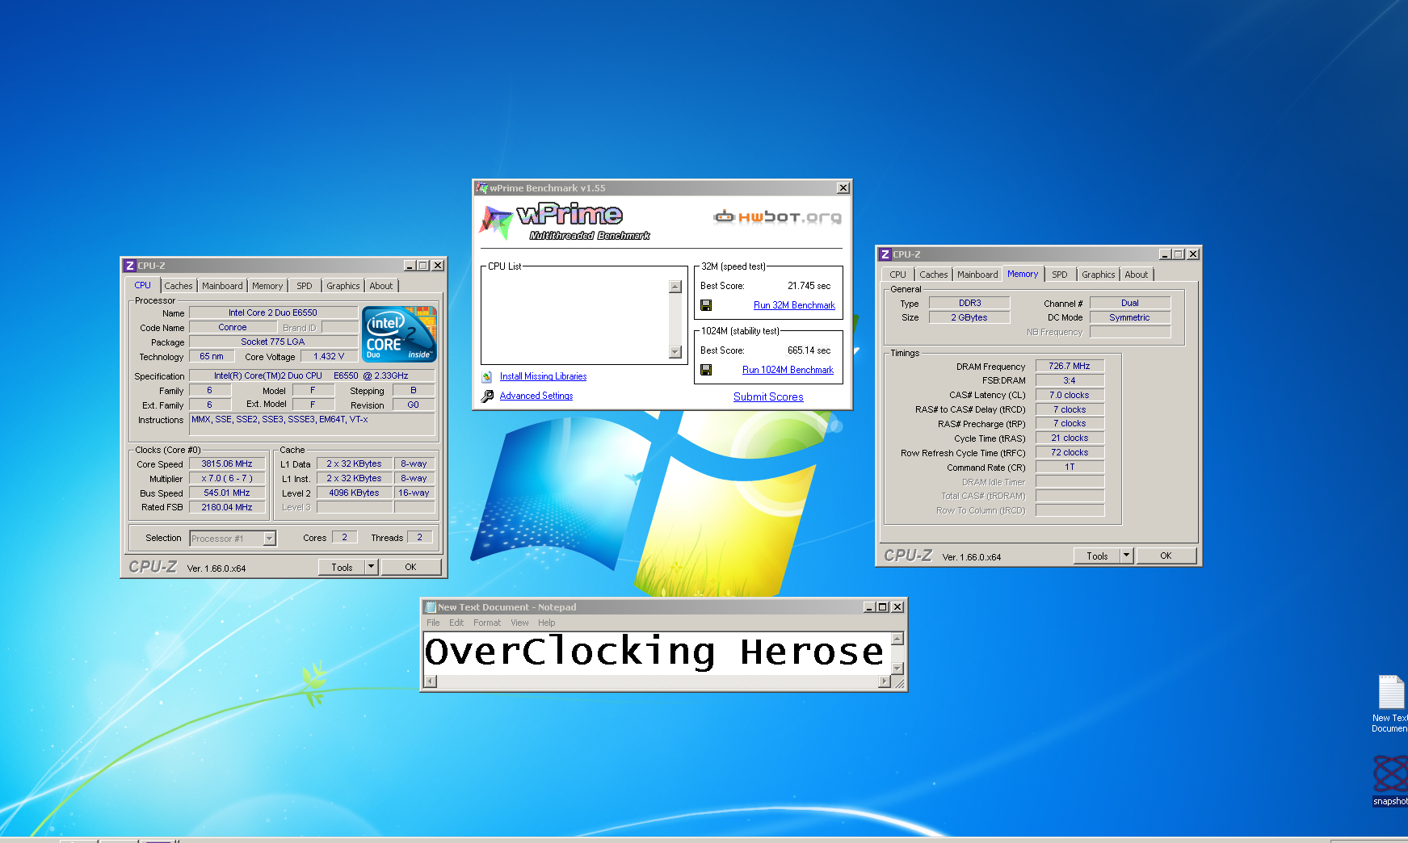Click the Install Missing Libraries icon
1408x843 pixels.
pos(487,376)
